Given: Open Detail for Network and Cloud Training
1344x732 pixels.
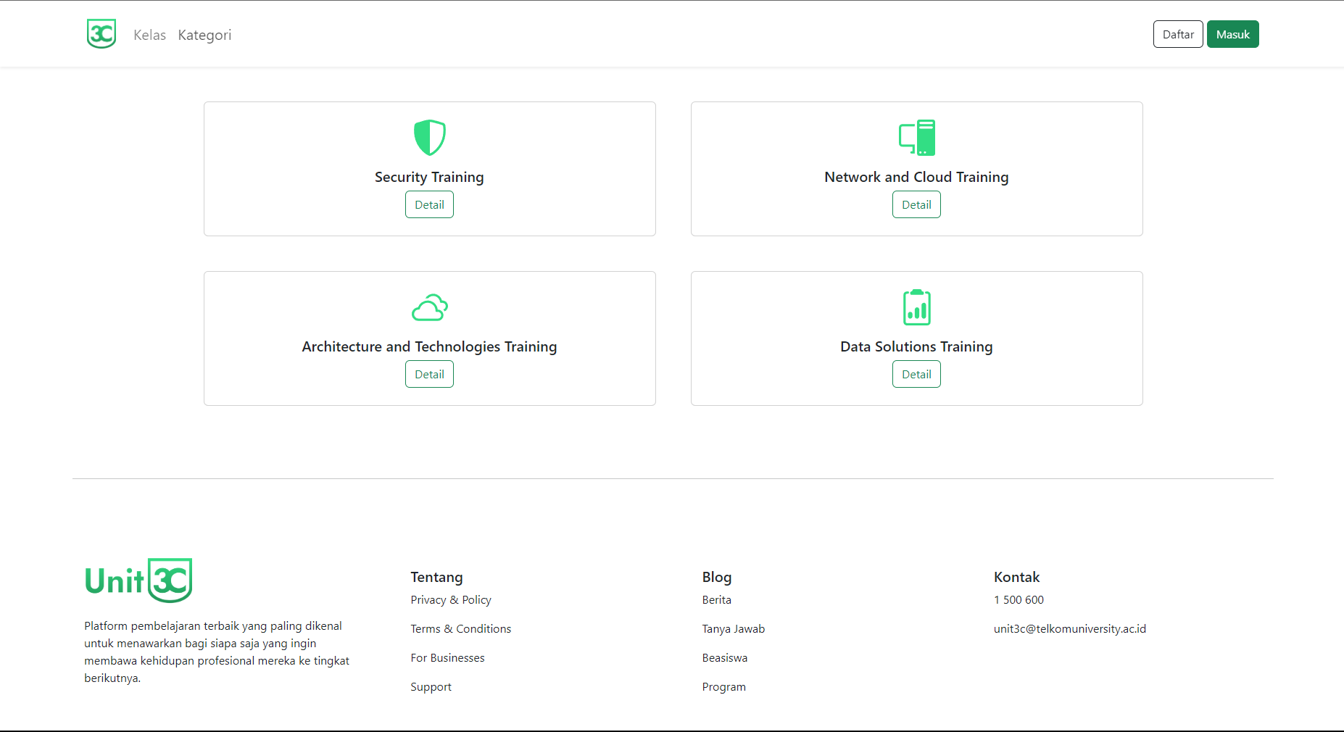Looking at the screenshot, I should tap(916, 204).
